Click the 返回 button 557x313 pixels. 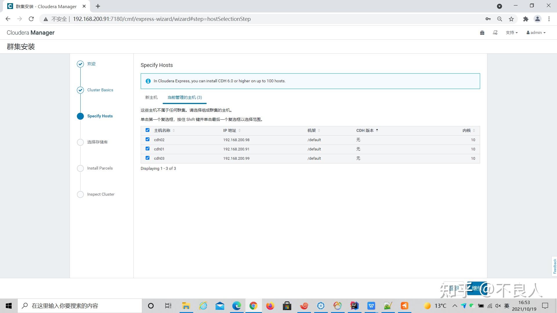pos(454,288)
